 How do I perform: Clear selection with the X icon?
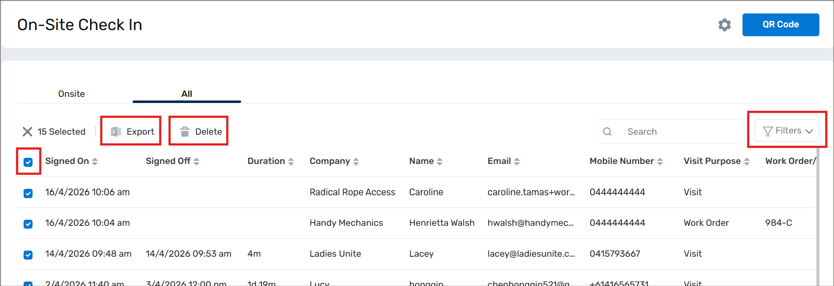(27, 131)
